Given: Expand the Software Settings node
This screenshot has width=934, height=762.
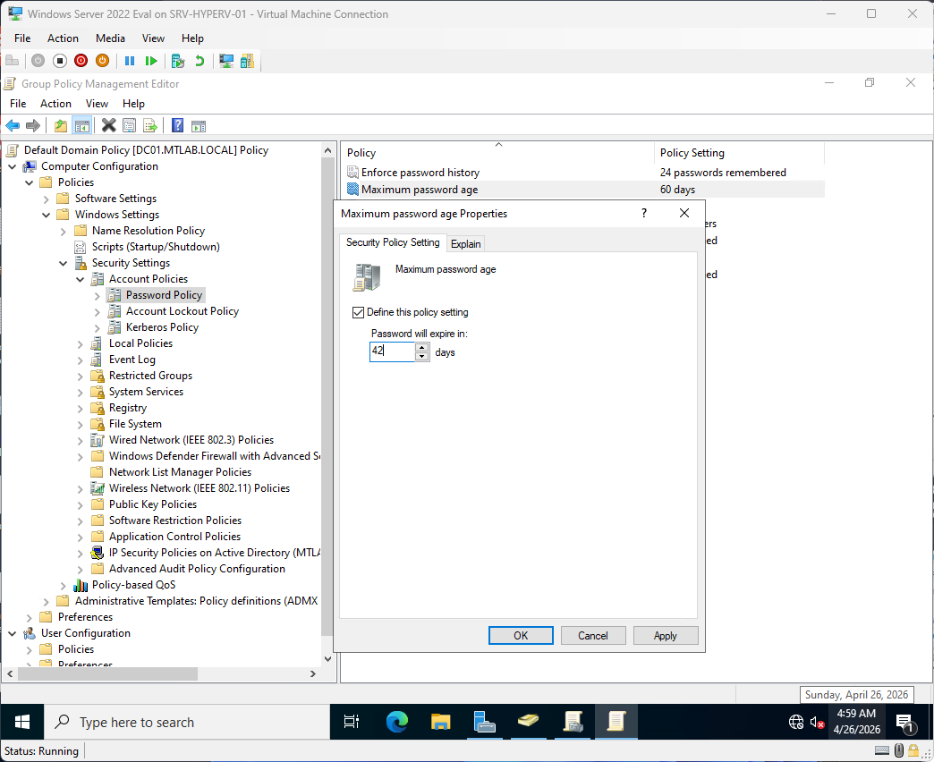Looking at the screenshot, I should (x=47, y=199).
